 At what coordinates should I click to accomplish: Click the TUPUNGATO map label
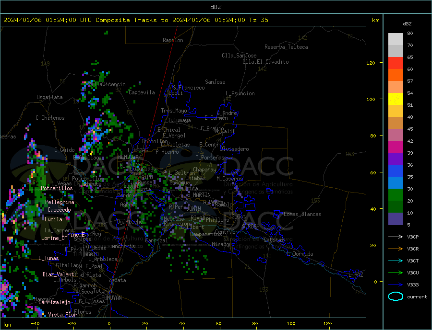click(x=86, y=254)
